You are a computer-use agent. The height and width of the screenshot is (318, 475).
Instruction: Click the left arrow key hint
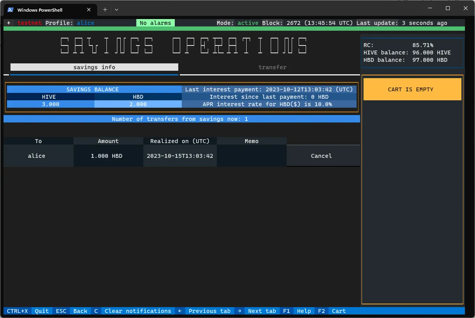point(180,311)
